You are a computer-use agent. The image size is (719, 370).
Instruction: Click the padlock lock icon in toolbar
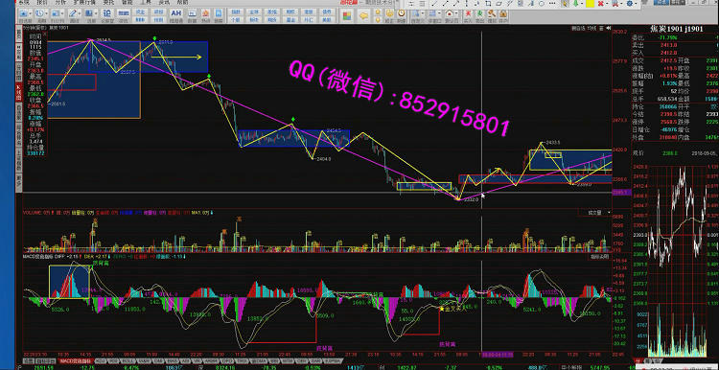pos(503,13)
